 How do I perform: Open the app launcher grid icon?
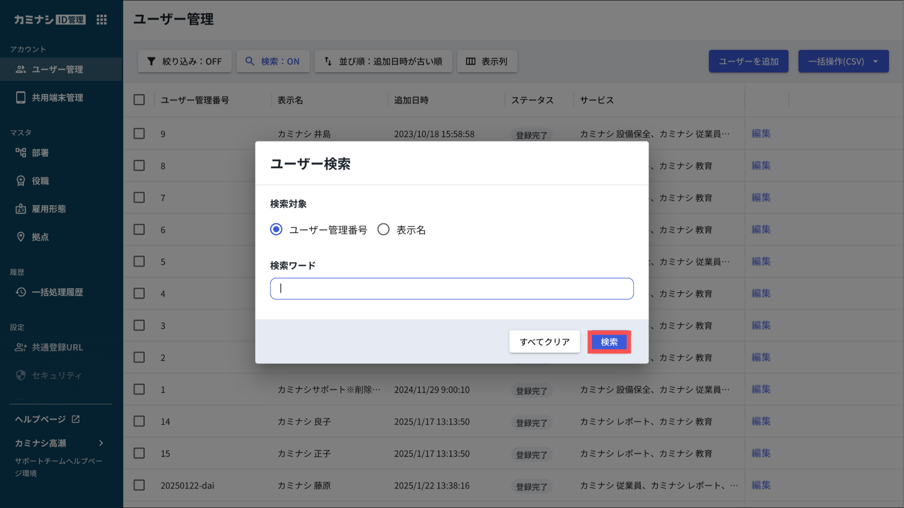point(102,19)
